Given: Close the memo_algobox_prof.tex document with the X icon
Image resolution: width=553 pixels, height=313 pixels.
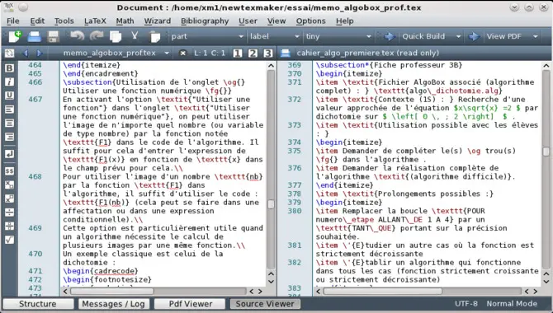Looking at the screenshot, I should coord(182,54).
